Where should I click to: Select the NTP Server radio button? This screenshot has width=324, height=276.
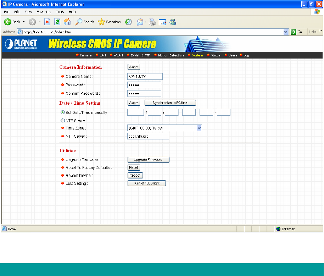[x=63, y=121]
